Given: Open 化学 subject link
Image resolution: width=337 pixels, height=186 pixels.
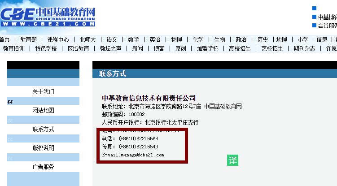Looking at the screenshot, I should 198,39.
